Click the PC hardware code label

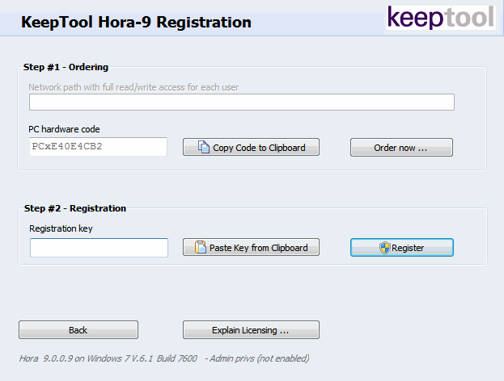point(64,129)
